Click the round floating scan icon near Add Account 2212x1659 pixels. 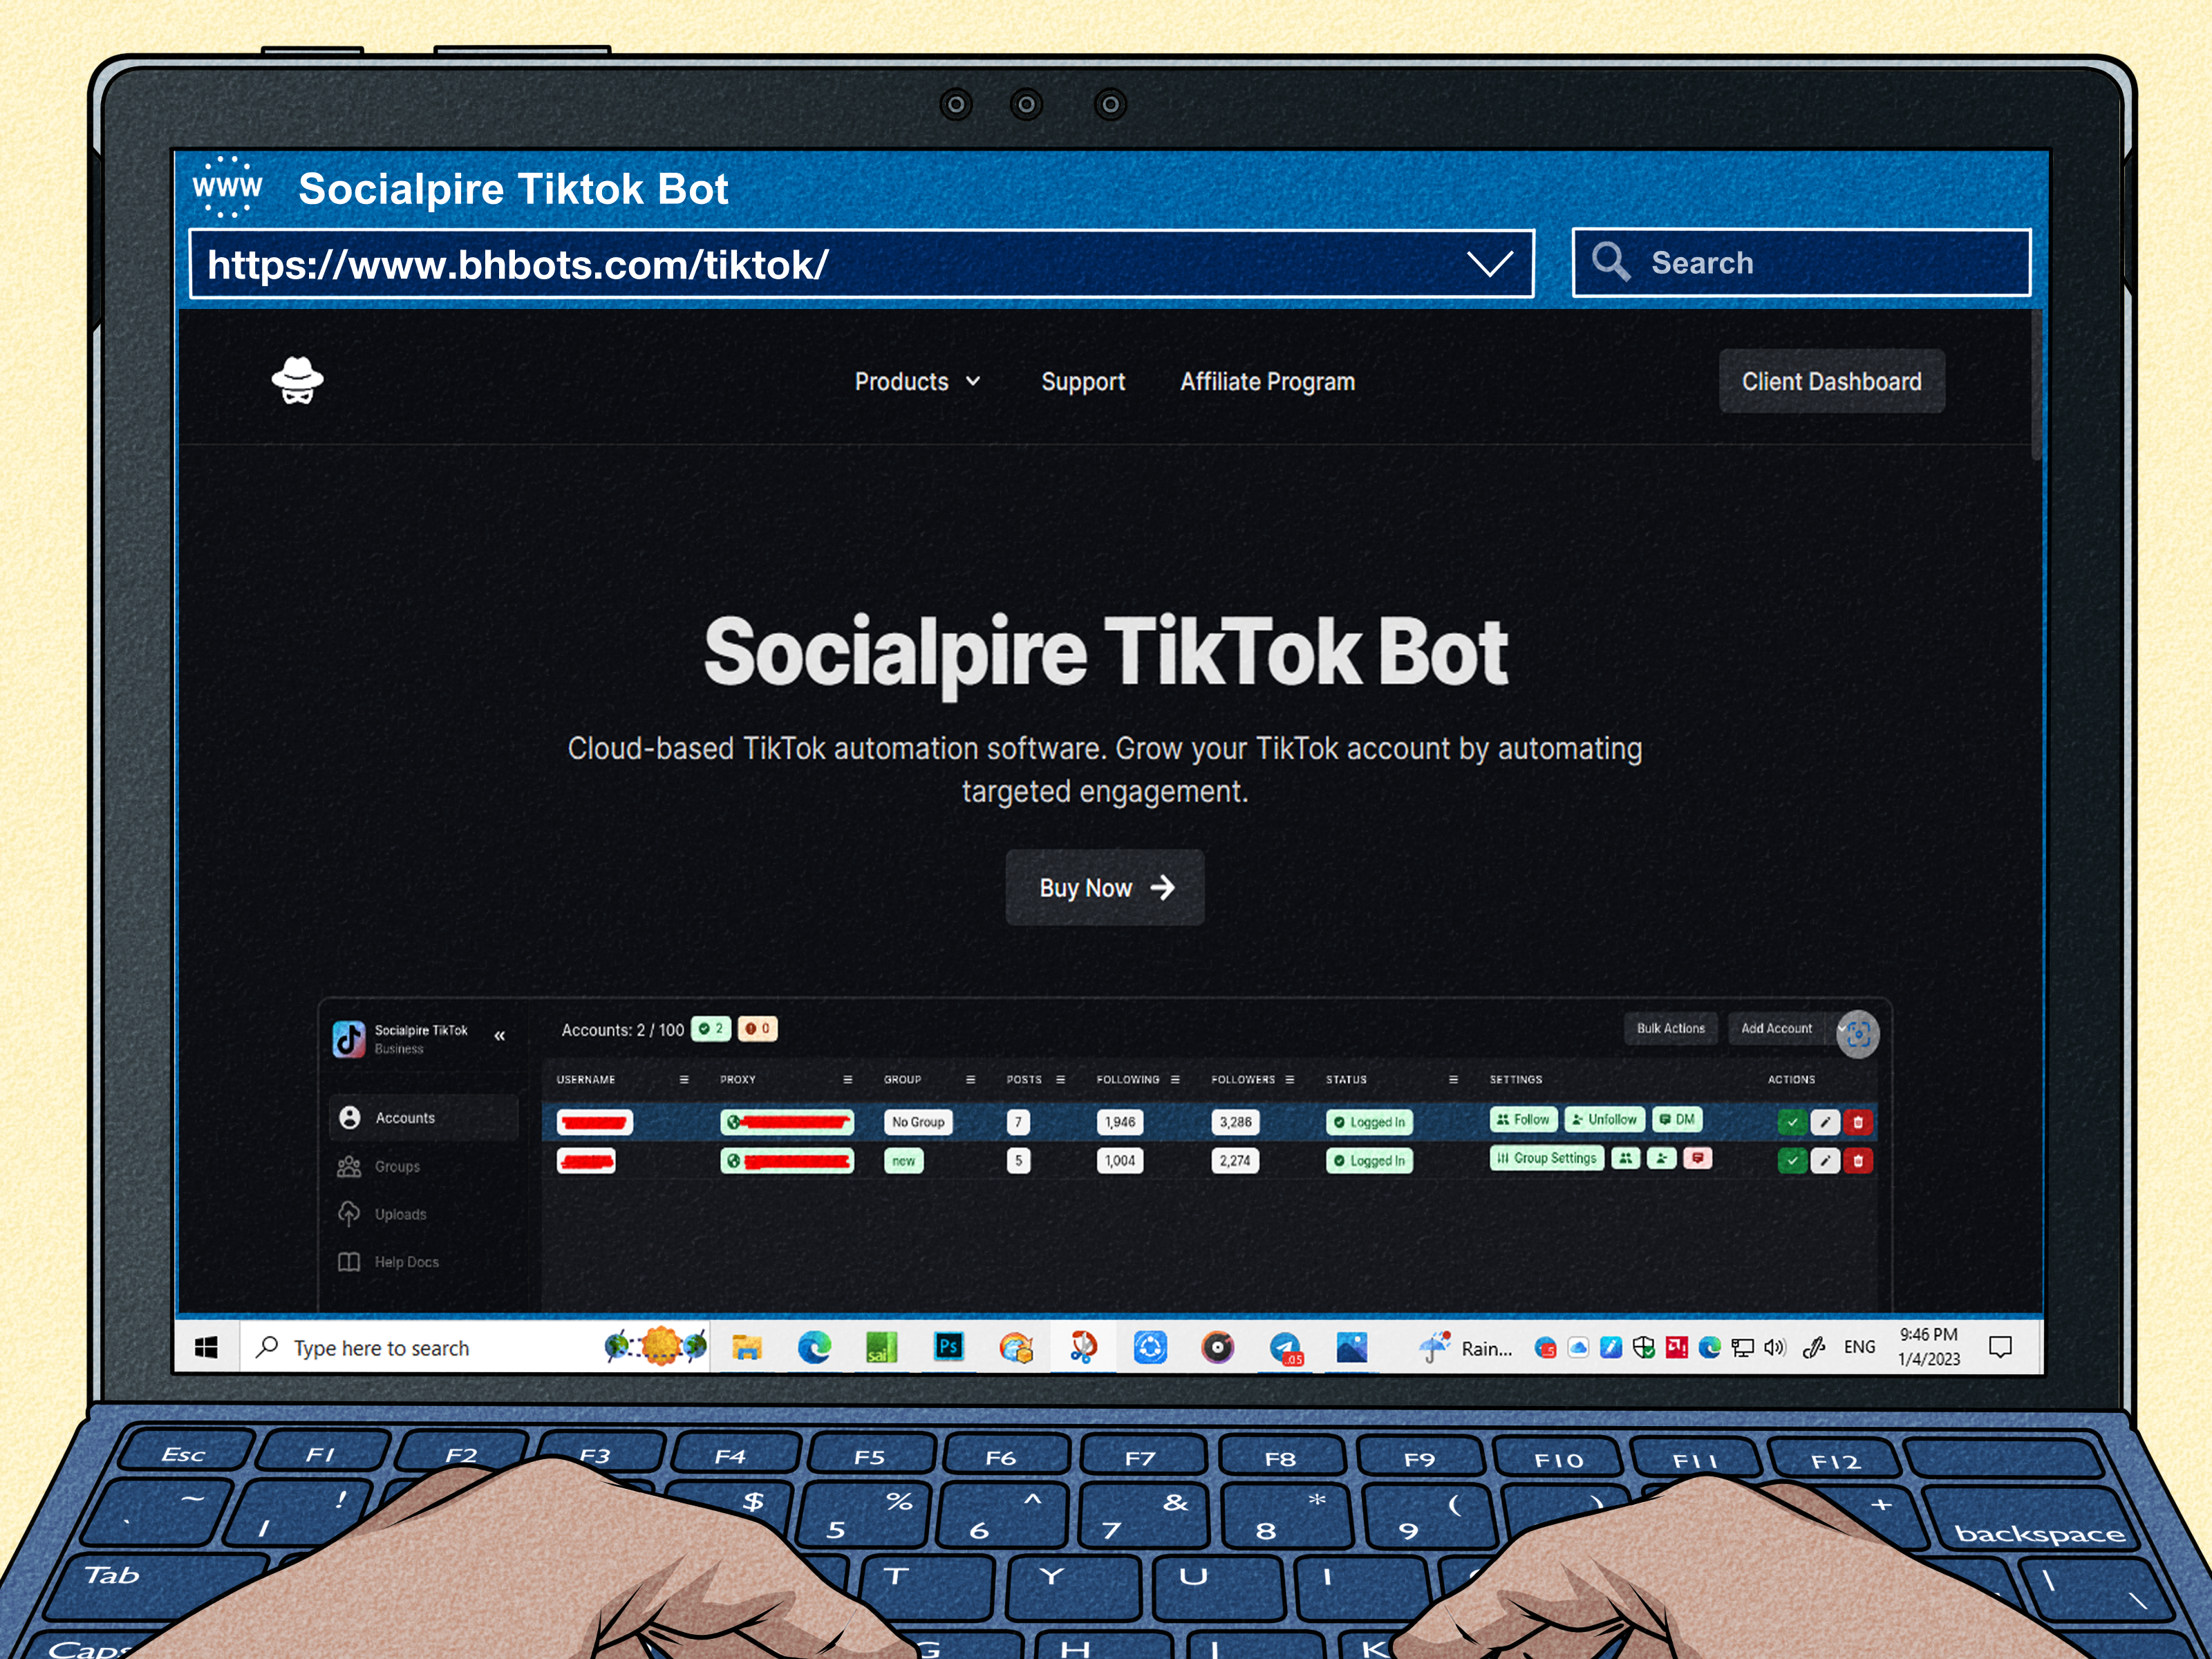pyautogui.click(x=1858, y=1034)
